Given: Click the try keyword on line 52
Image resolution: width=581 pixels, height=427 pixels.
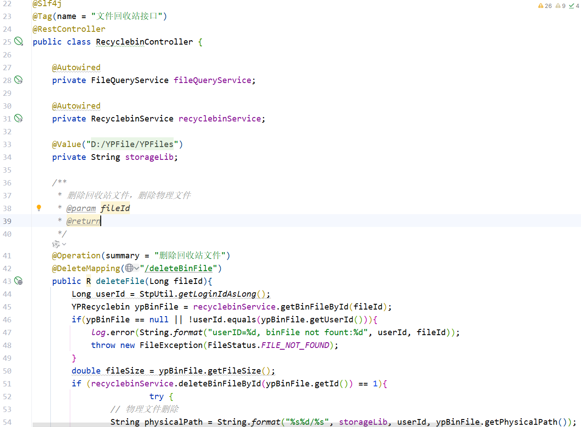Looking at the screenshot, I should [156, 397].
